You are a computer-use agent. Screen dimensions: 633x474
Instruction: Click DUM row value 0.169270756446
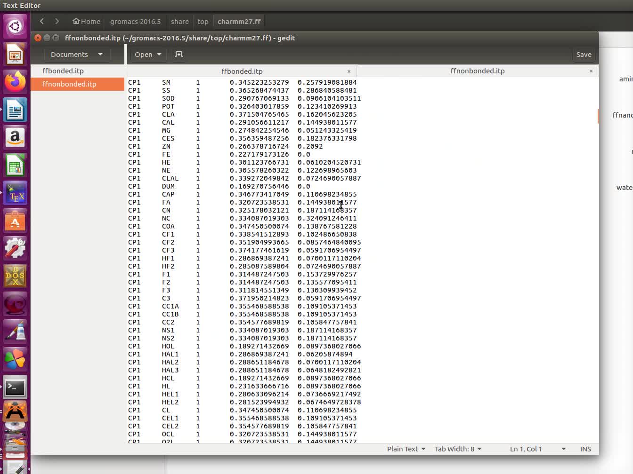pyautogui.click(x=260, y=186)
